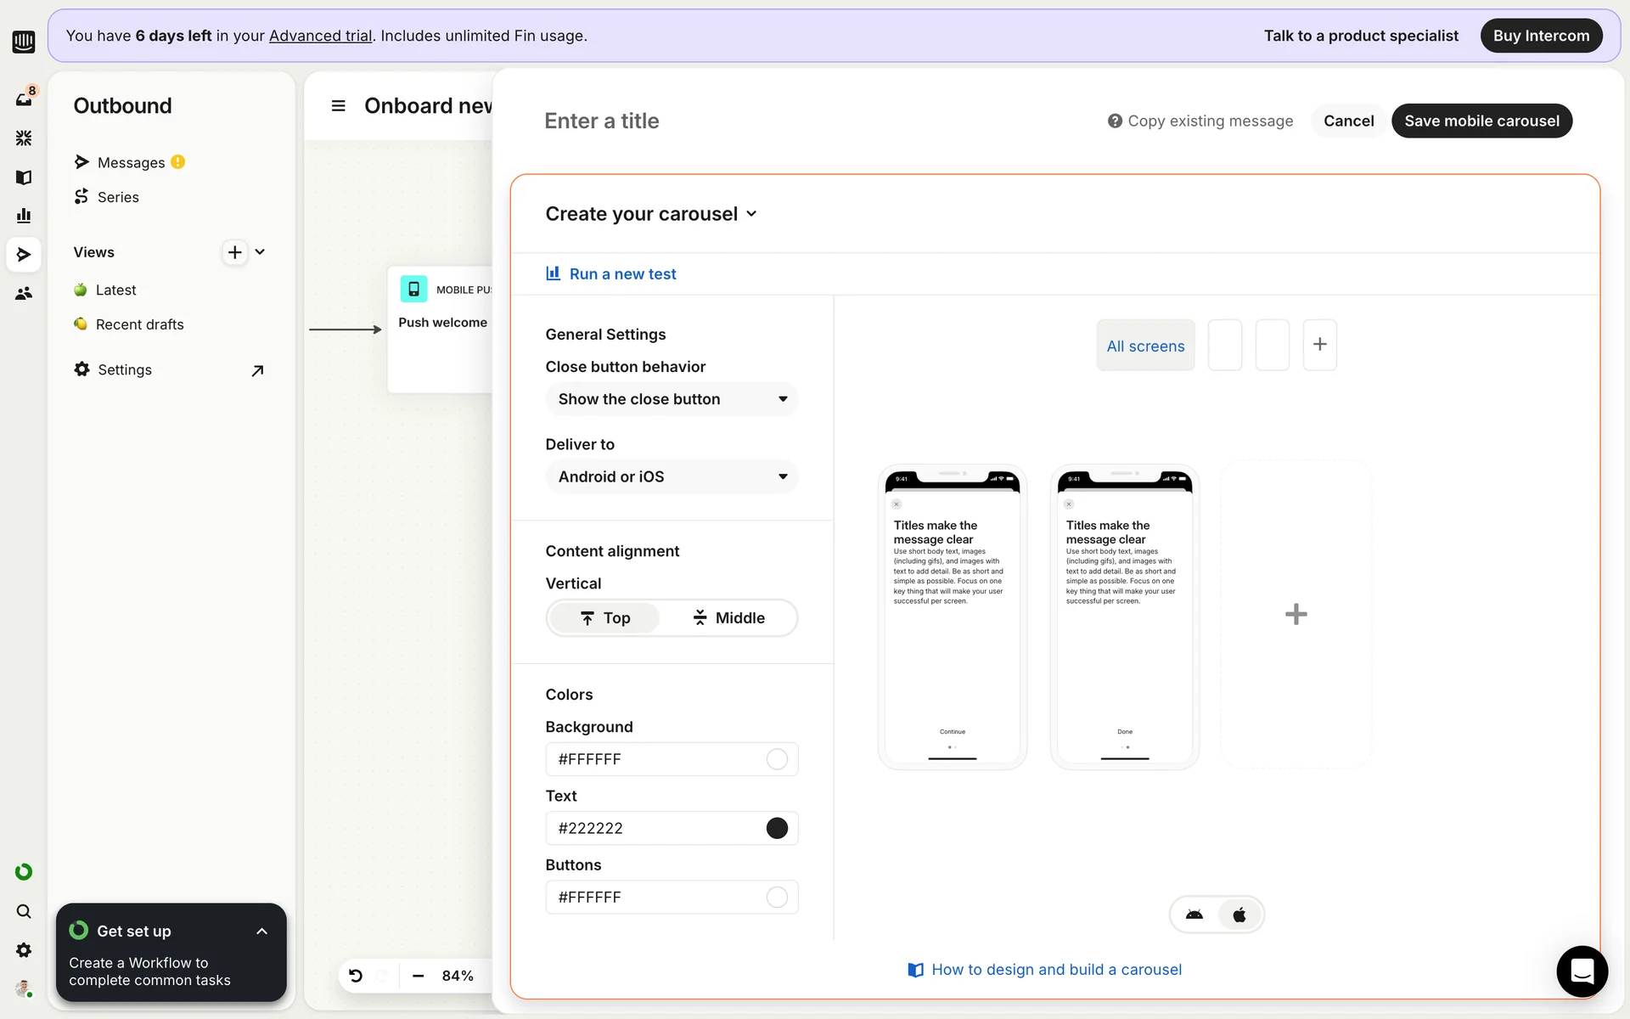This screenshot has width=1630, height=1019.
Task: Add a new carousel screen tab
Action: [1319, 345]
